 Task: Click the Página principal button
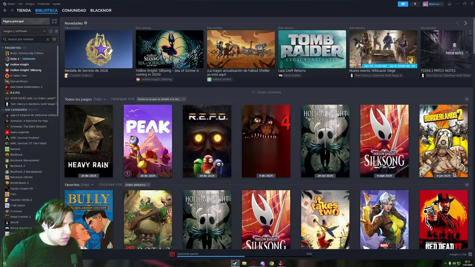[25, 22]
